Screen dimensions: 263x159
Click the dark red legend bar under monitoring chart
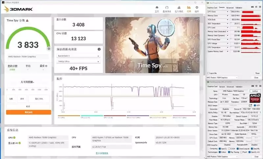(115, 115)
